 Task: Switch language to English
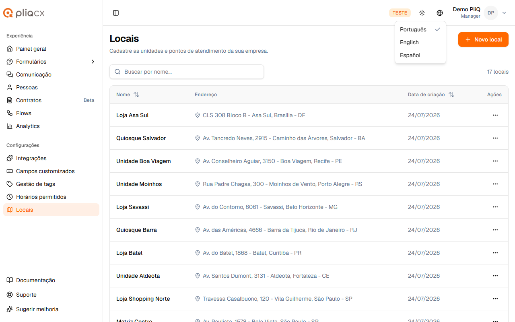[x=420, y=42]
